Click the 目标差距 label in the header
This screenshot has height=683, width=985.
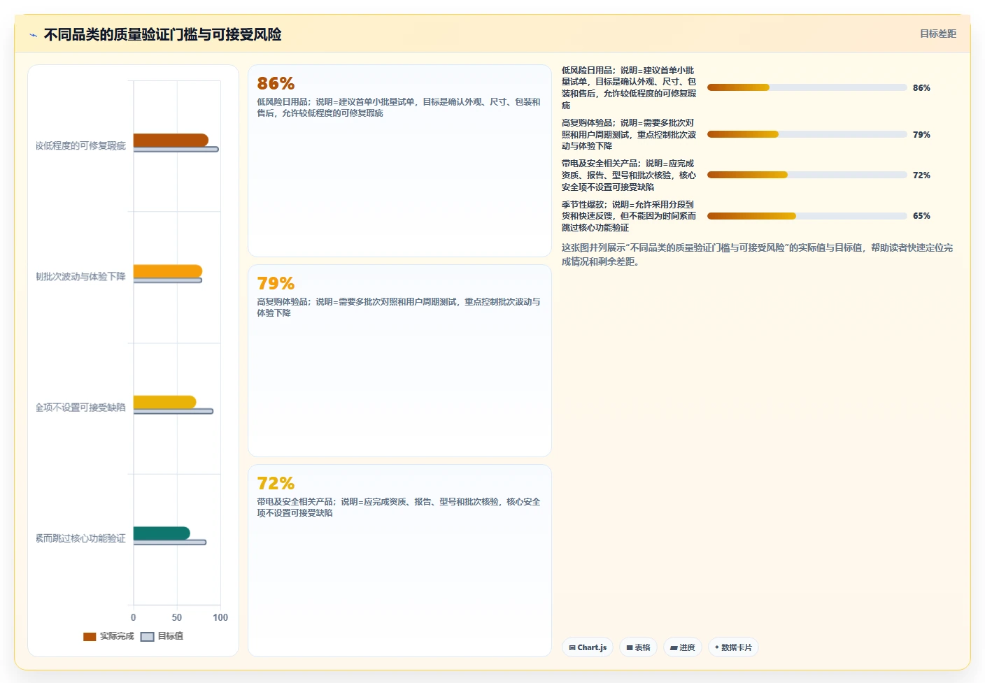[937, 34]
